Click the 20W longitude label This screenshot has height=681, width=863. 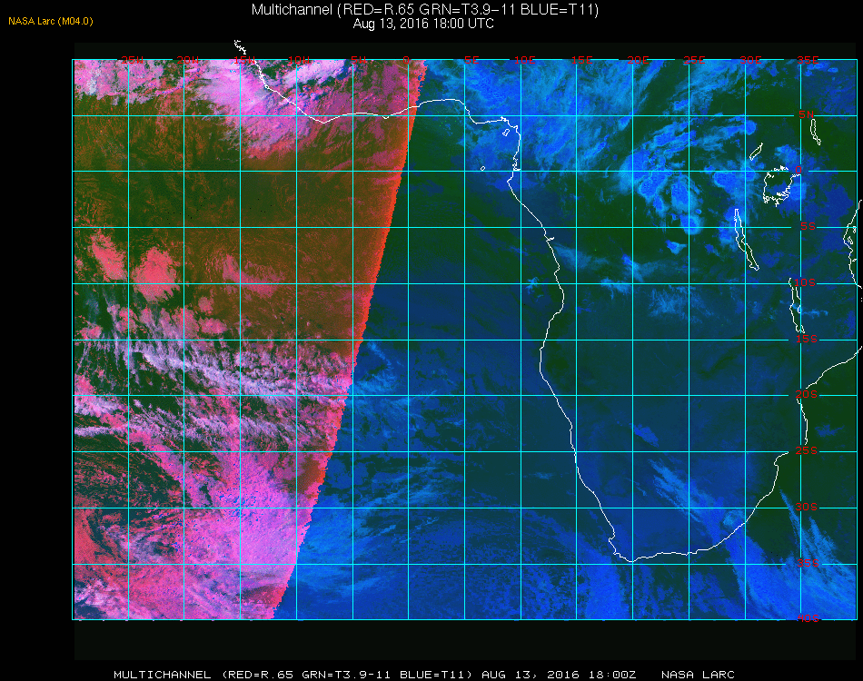pos(188,60)
